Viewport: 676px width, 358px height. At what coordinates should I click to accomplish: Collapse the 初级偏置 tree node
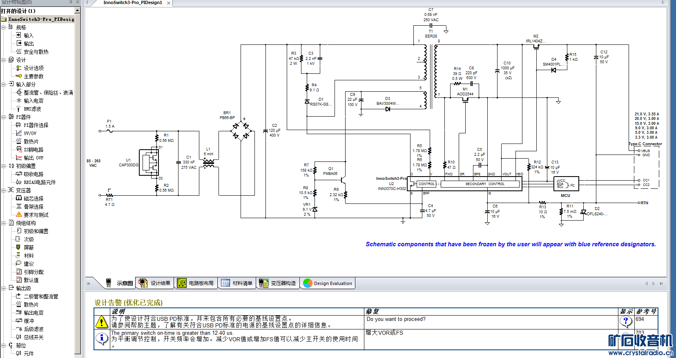pyautogui.click(x=4, y=166)
